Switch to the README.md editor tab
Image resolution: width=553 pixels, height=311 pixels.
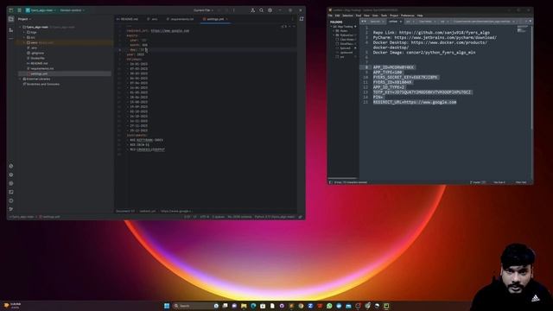click(128, 19)
